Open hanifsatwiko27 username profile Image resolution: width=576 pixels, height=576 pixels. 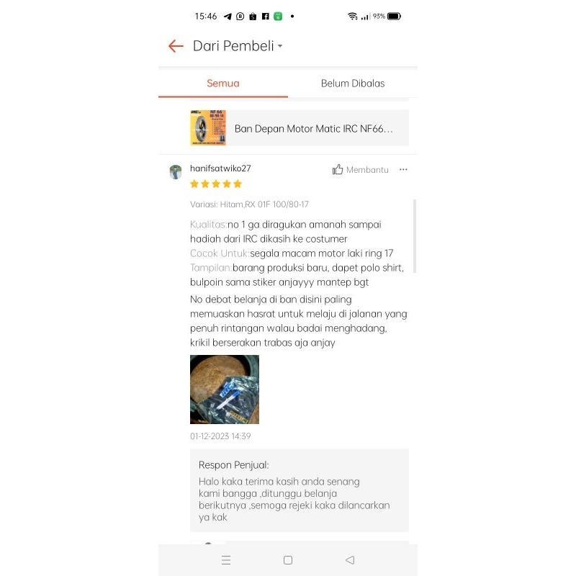[x=220, y=168]
